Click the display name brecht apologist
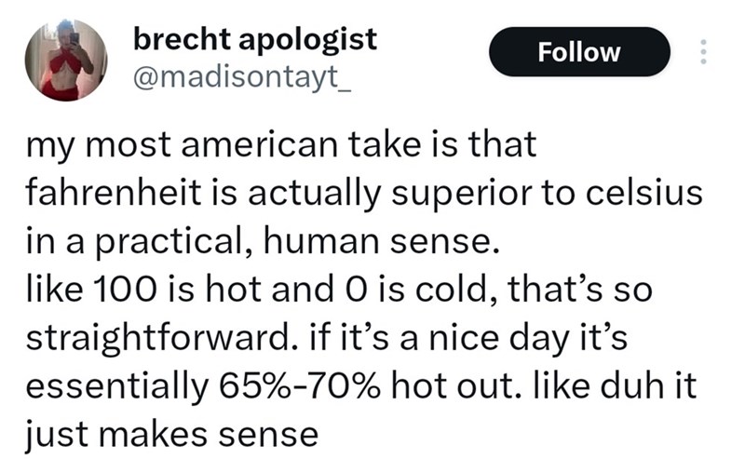745x459 pixels. click(x=255, y=38)
